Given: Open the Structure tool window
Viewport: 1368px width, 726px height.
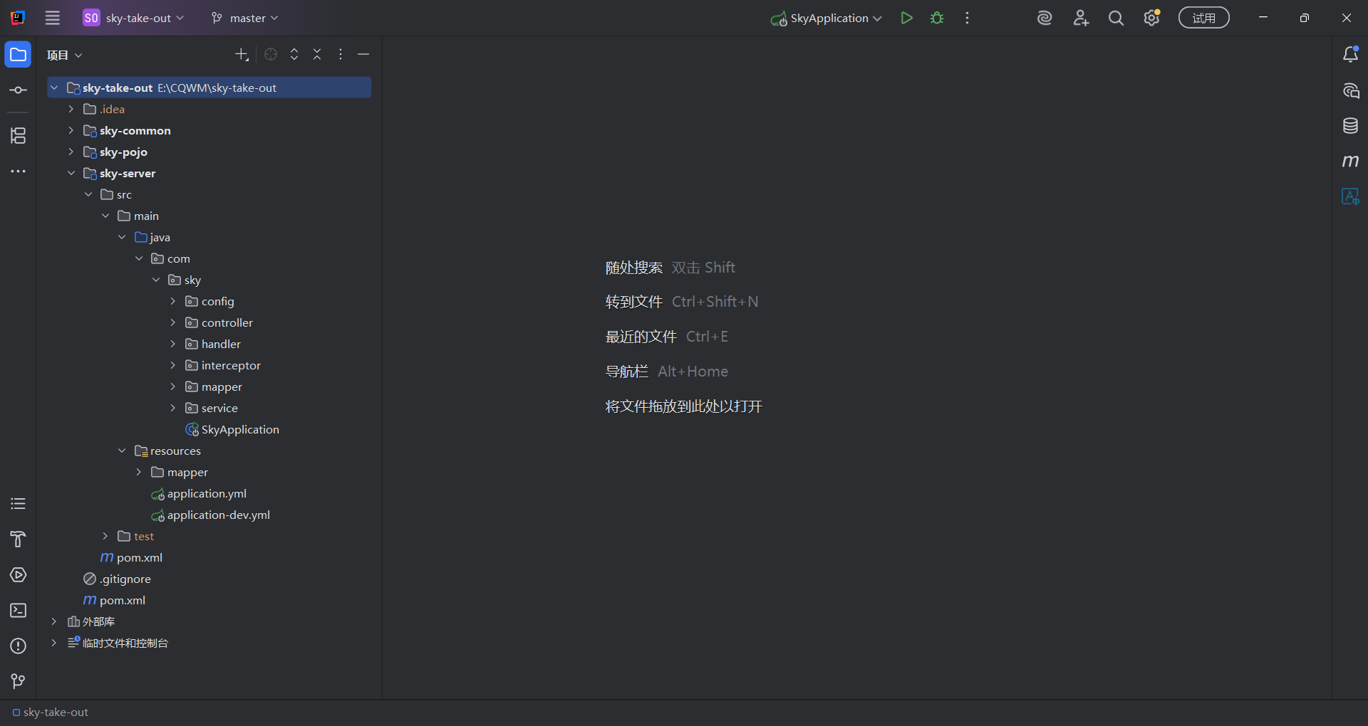Looking at the screenshot, I should tap(18, 135).
